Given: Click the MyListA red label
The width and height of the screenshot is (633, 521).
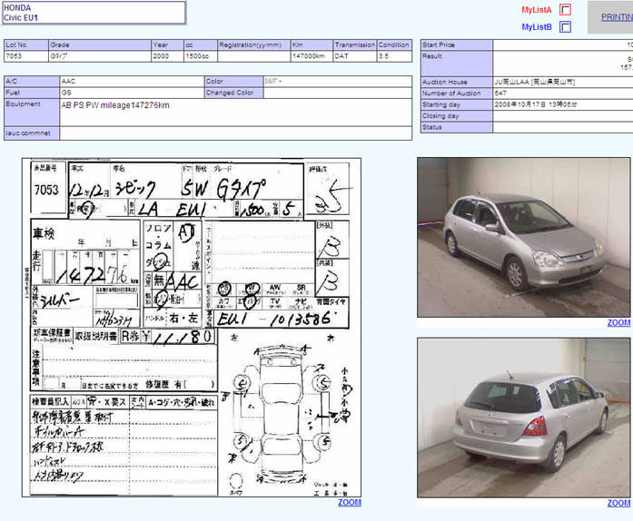Looking at the screenshot, I should (x=536, y=9).
